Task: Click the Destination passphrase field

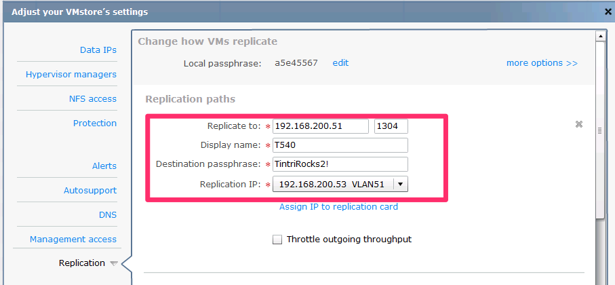Action: point(340,164)
